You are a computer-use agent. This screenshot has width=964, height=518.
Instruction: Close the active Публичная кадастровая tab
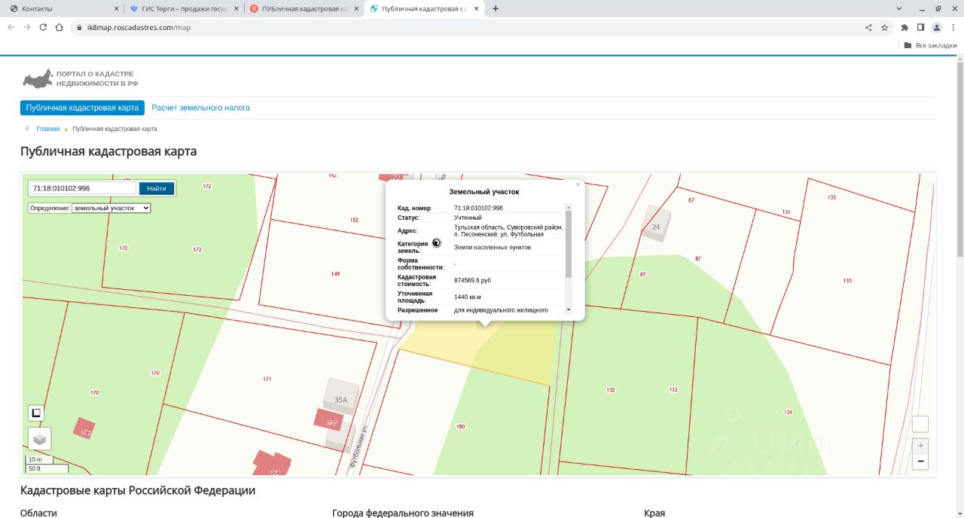476,8
